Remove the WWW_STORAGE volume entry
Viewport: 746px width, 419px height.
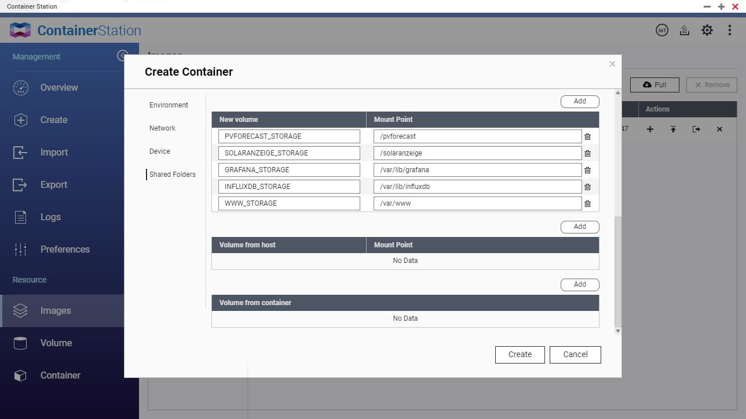(x=587, y=203)
